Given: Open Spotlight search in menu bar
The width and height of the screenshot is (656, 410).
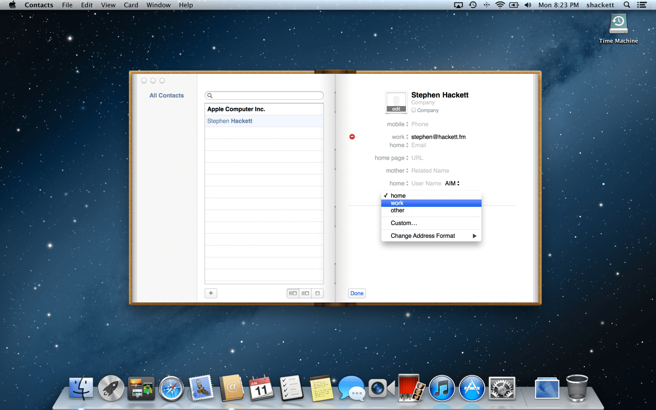Looking at the screenshot, I should tap(627, 5).
